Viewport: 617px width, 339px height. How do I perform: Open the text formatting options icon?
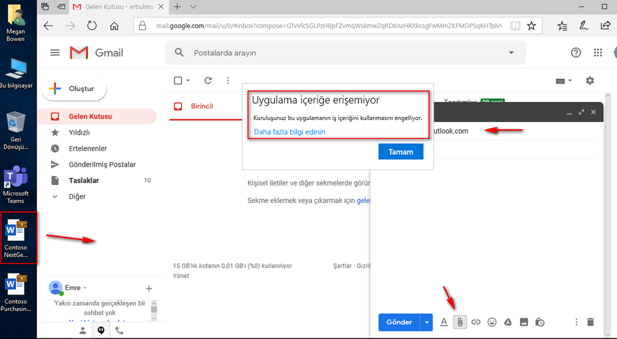pyautogui.click(x=444, y=322)
